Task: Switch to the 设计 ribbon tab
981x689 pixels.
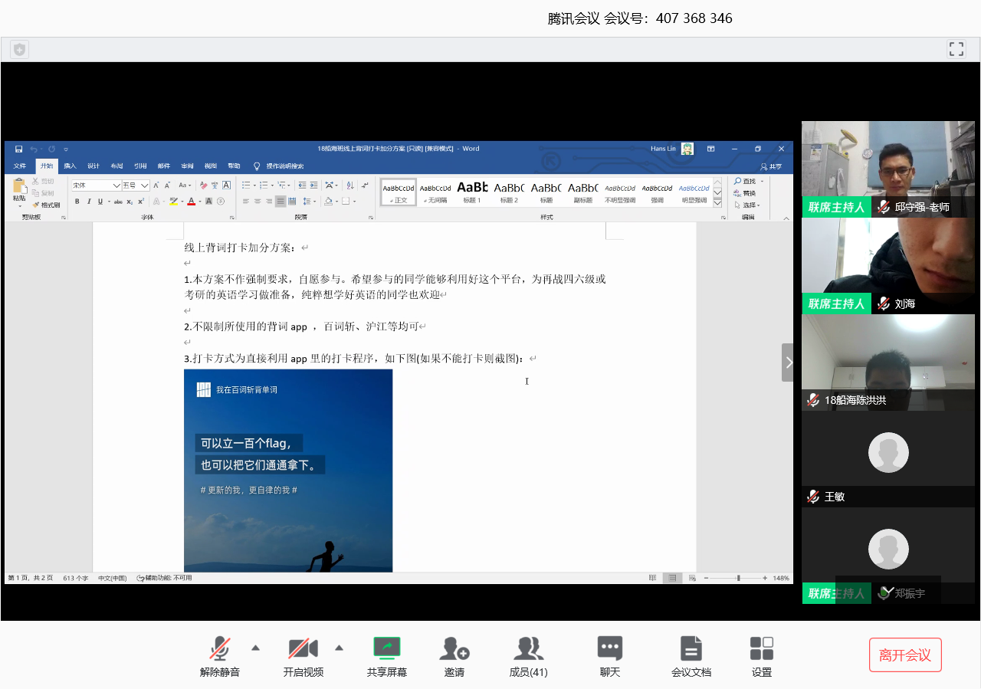Action: pos(93,166)
